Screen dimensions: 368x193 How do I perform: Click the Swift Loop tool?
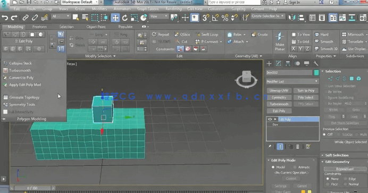coord(207,35)
